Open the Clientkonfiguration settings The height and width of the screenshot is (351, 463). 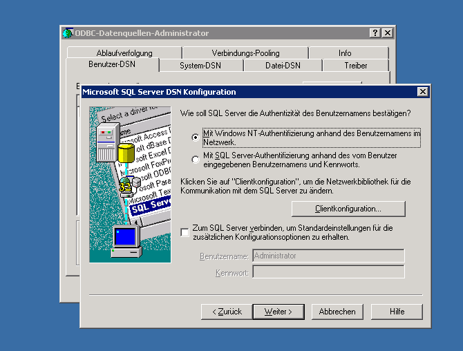click(x=348, y=209)
